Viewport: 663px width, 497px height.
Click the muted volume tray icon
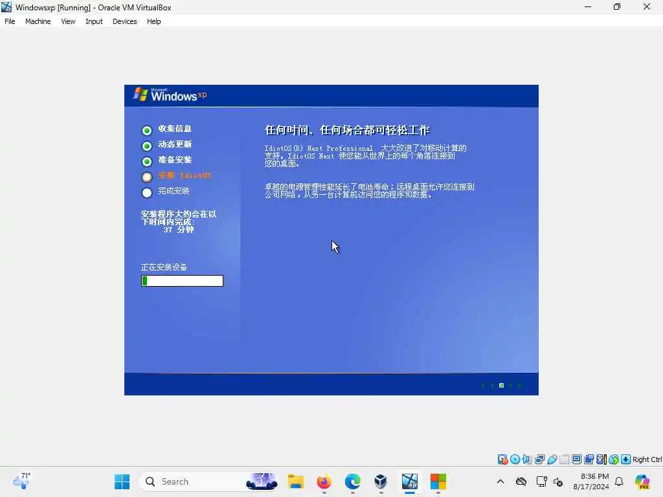(x=558, y=481)
